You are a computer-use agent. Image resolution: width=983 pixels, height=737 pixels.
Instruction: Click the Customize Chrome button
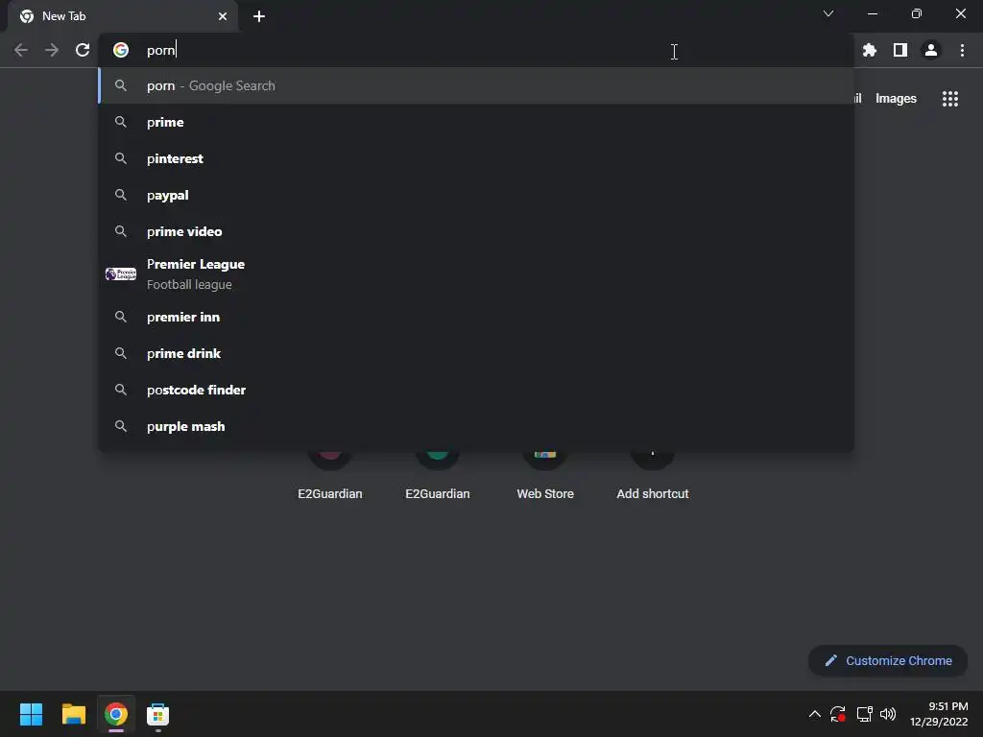click(x=888, y=660)
